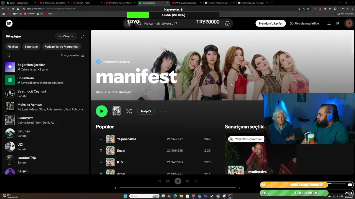Search in library magnifier icon
Image resolution: width=355 pixels, height=199 pixels.
pos(8,55)
